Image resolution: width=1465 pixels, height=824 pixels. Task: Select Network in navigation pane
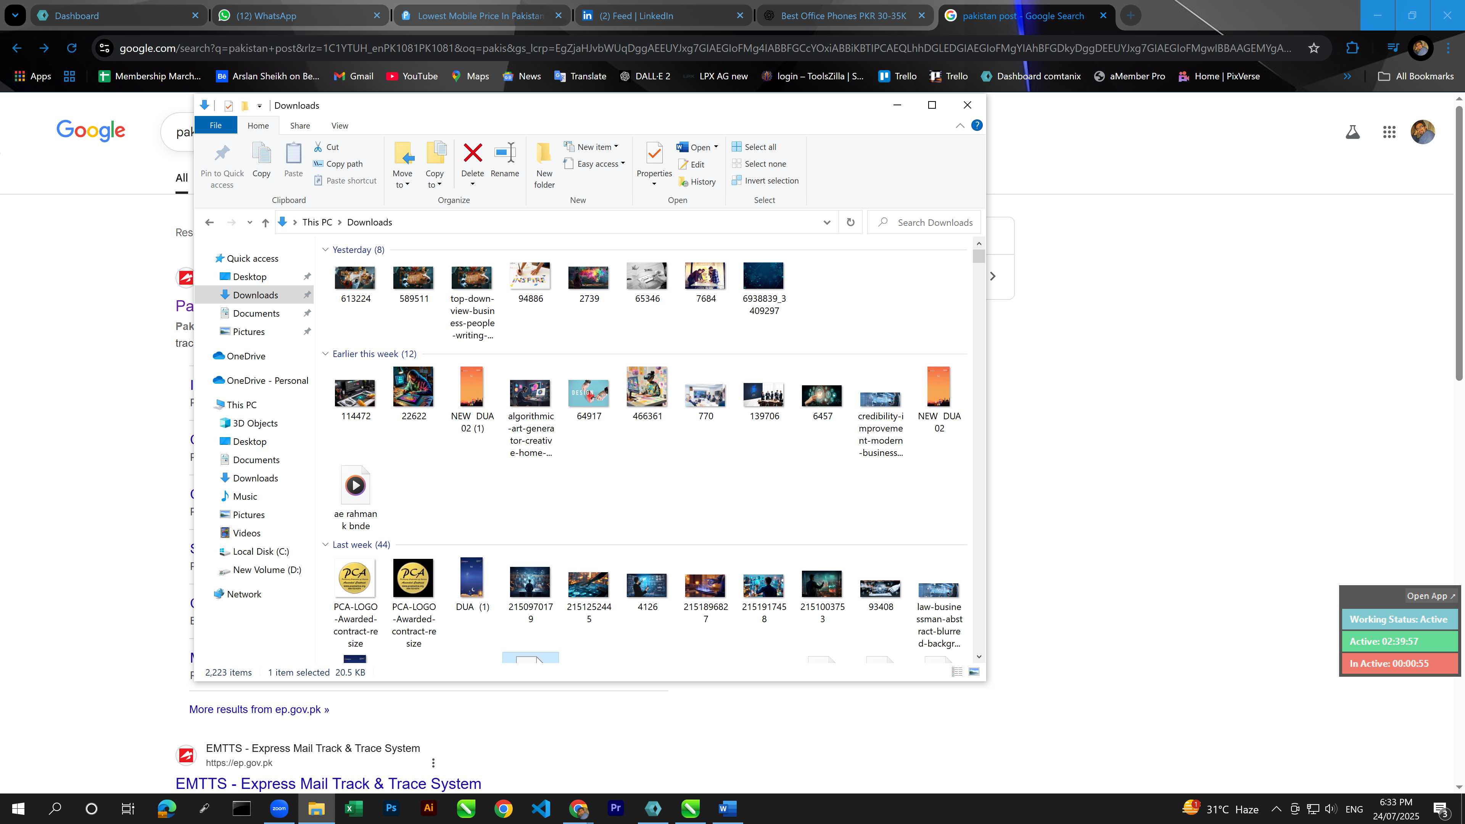coord(238,594)
